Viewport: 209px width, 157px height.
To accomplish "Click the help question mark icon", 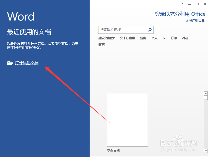I will [x=182, y=4].
